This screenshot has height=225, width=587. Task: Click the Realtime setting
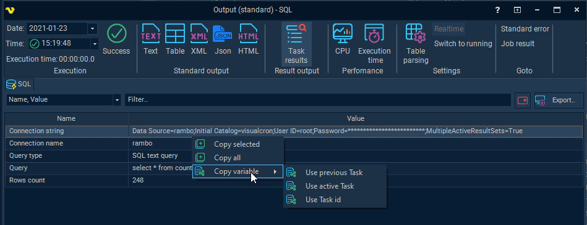(449, 29)
